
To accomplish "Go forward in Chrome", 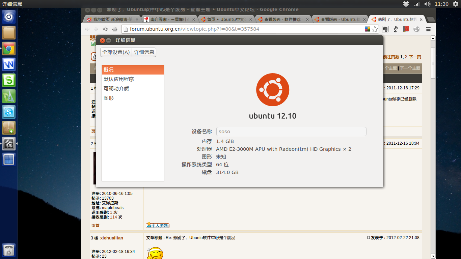I will click(96, 29).
